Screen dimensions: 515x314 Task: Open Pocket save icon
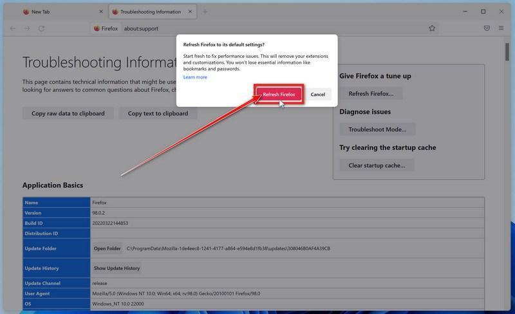(x=487, y=28)
